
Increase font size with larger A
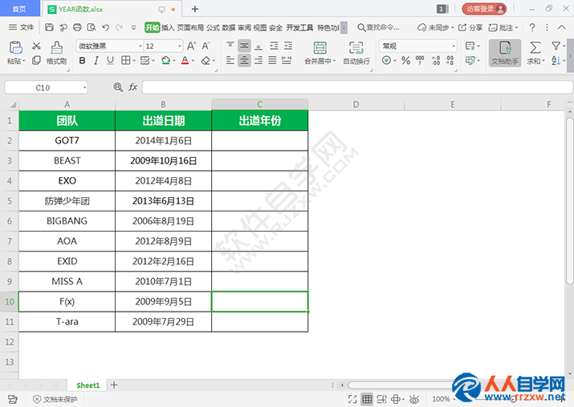pyautogui.click(x=191, y=46)
